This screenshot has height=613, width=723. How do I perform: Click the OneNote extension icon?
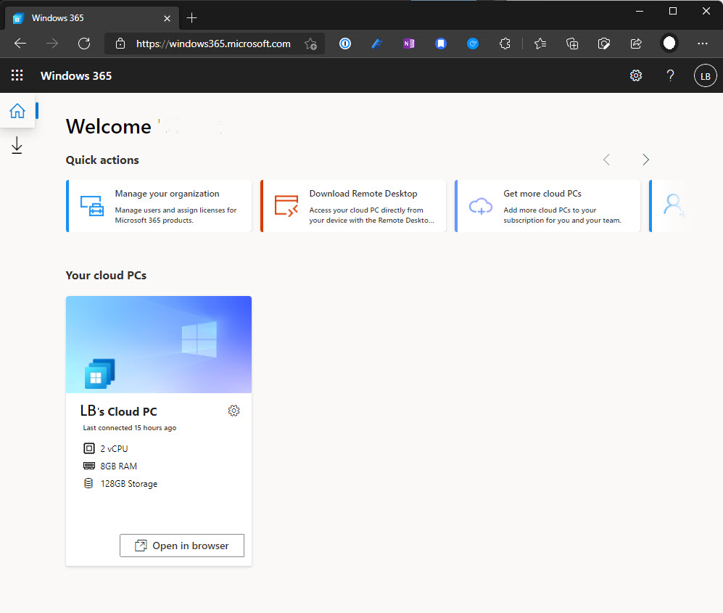tap(408, 44)
